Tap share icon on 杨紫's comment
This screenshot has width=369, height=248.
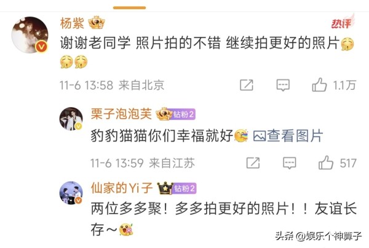pos(247,85)
